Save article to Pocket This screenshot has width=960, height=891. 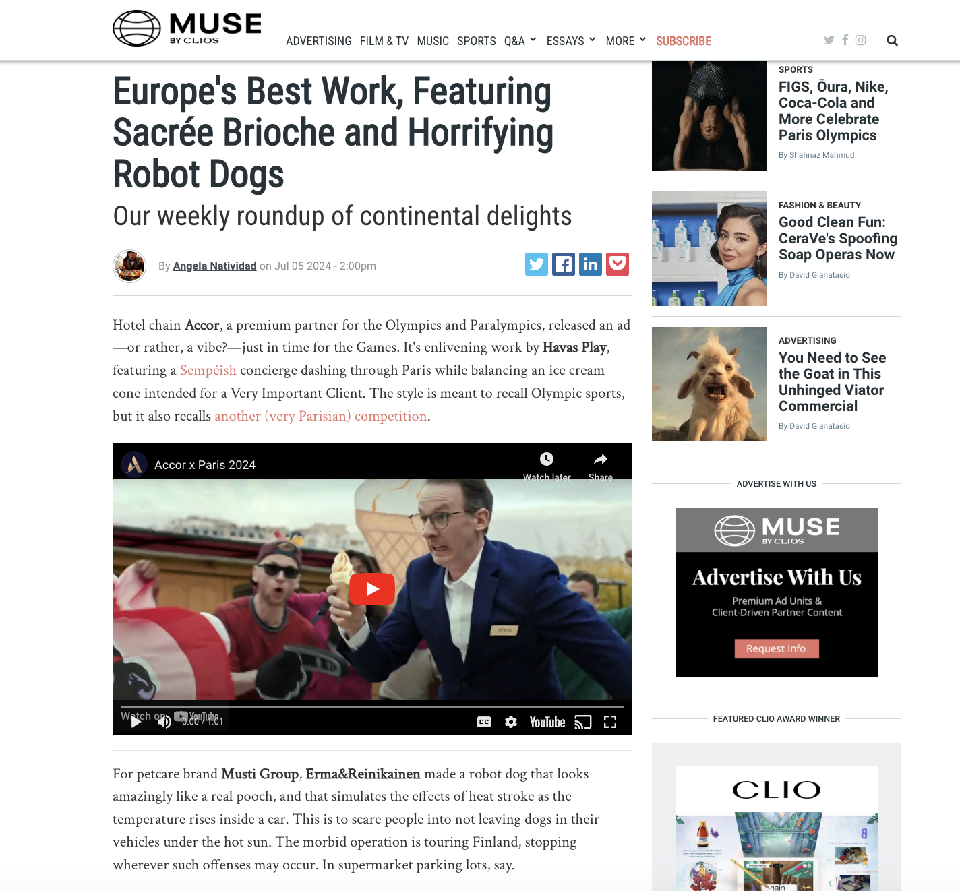pyautogui.click(x=618, y=264)
